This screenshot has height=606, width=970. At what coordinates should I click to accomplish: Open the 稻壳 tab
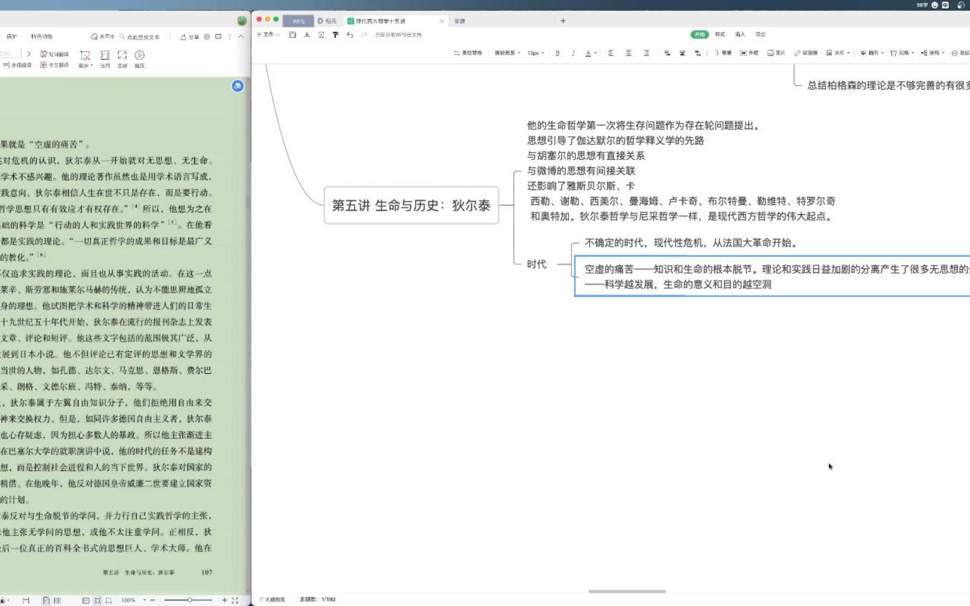[327, 21]
